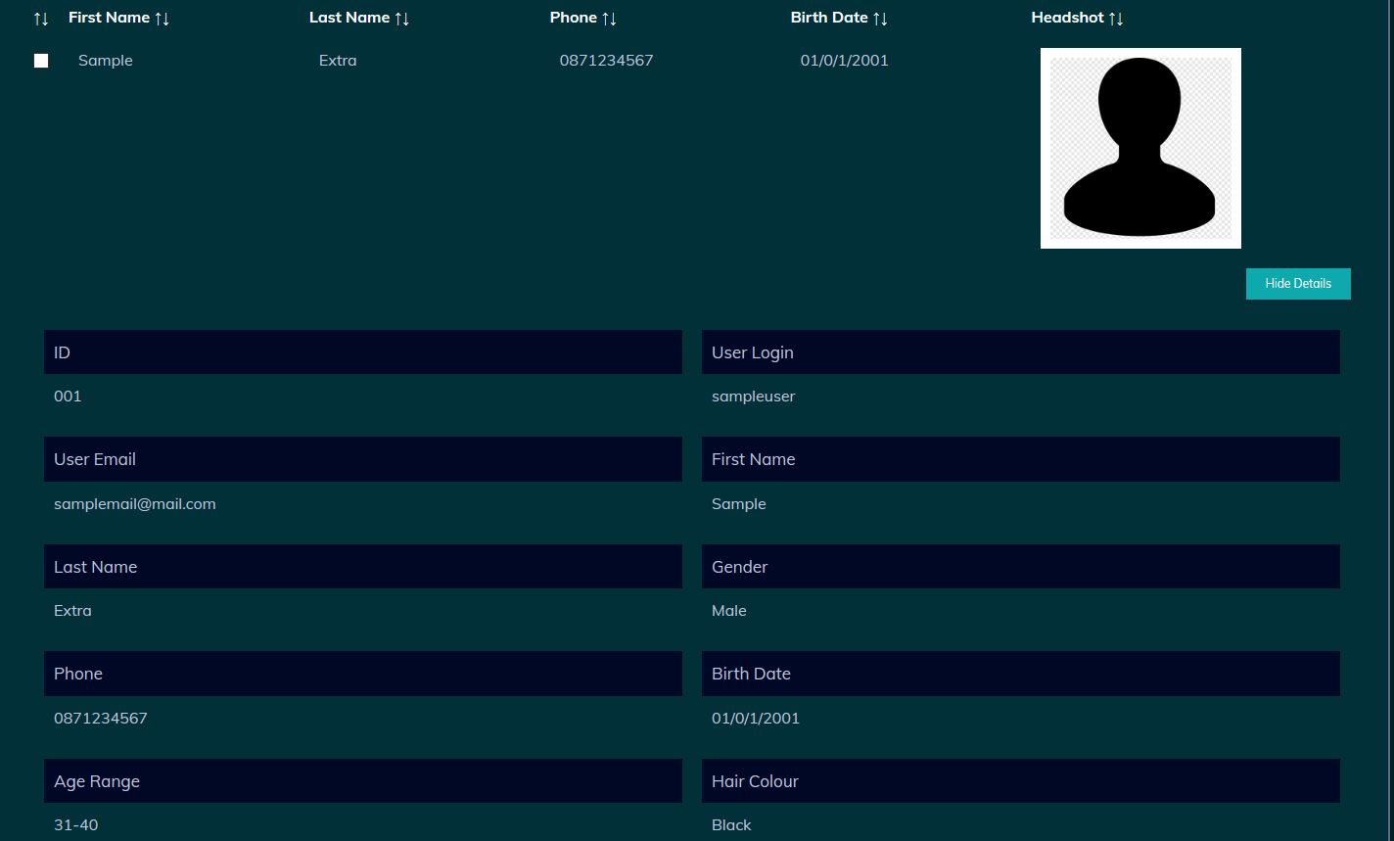
Task: Sort by Headshot using its arrows icon
Action: [x=1116, y=19]
